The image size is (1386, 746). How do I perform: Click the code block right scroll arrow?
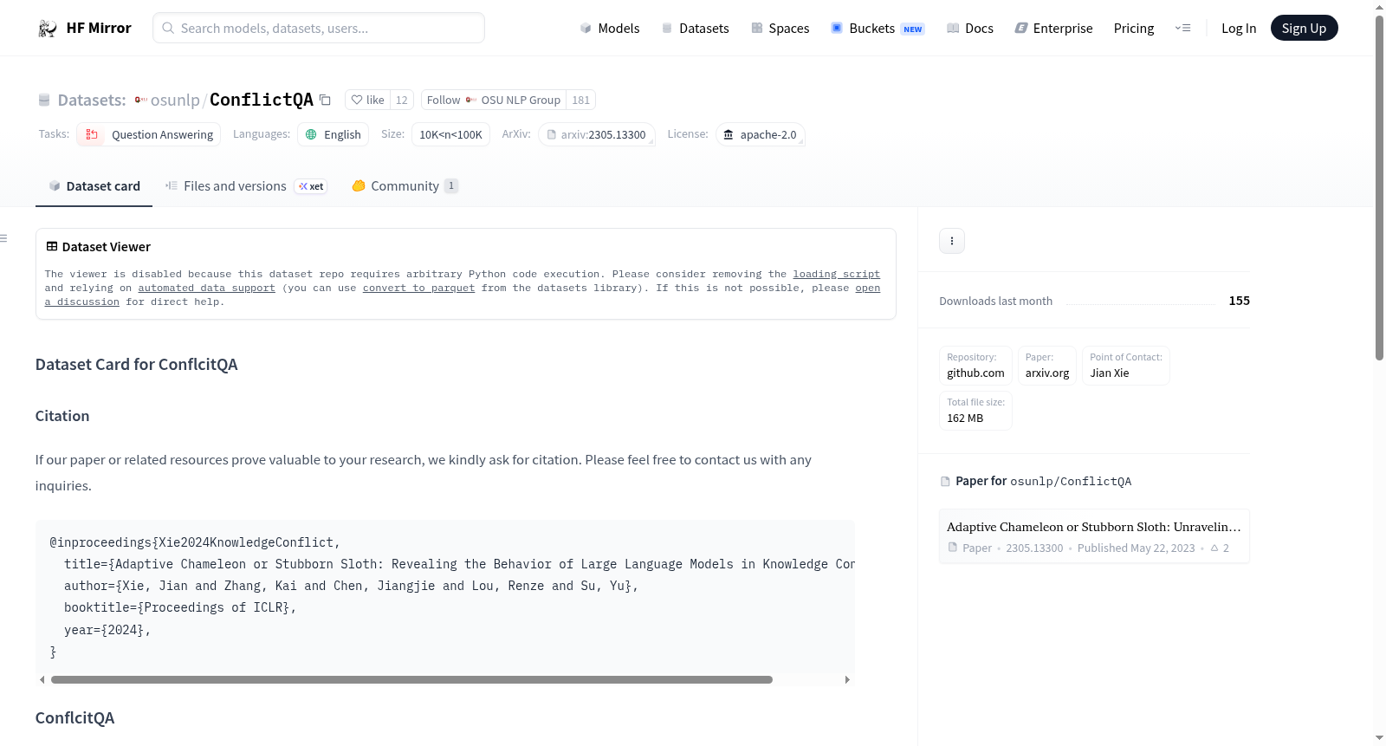click(847, 680)
